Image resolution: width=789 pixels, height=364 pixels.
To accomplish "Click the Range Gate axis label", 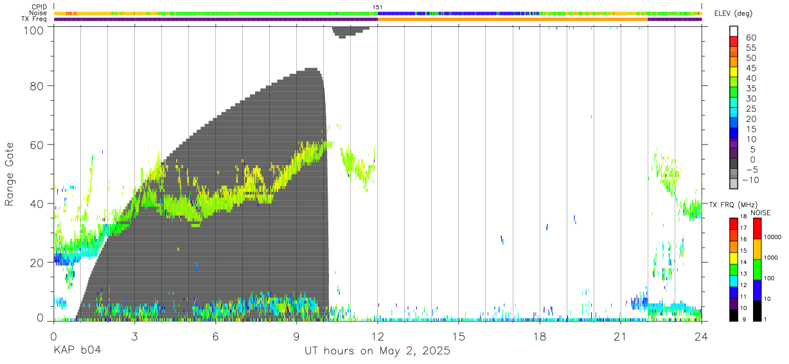I will click(10, 174).
